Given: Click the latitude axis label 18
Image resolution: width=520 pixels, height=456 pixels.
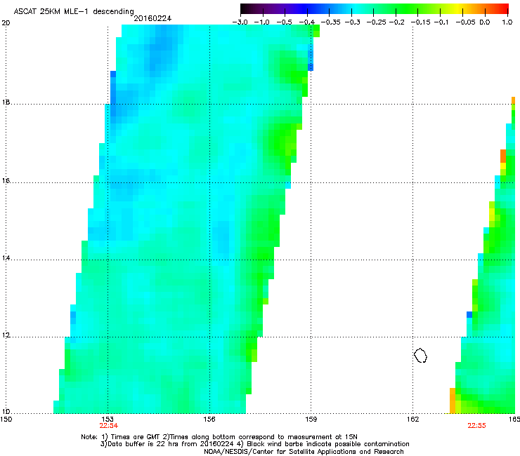Looking at the screenshot, I should tap(6, 102).
